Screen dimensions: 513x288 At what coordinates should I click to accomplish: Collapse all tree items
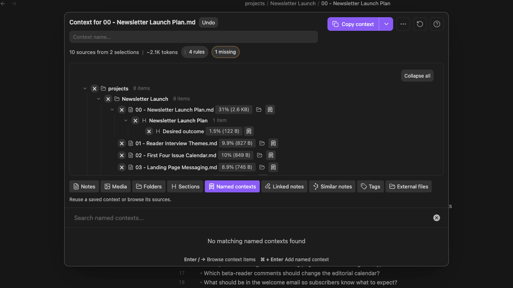tap(417, 76)
